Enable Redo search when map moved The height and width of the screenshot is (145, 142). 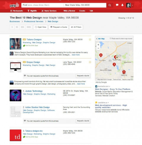111,38
